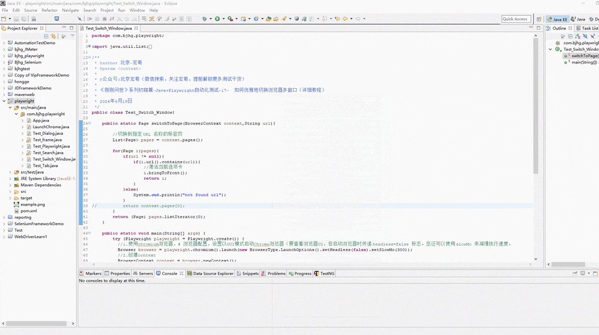Screen dimensions: 599x335
Task: Expand the Maven Dependencies node
Action: [10, 185]
